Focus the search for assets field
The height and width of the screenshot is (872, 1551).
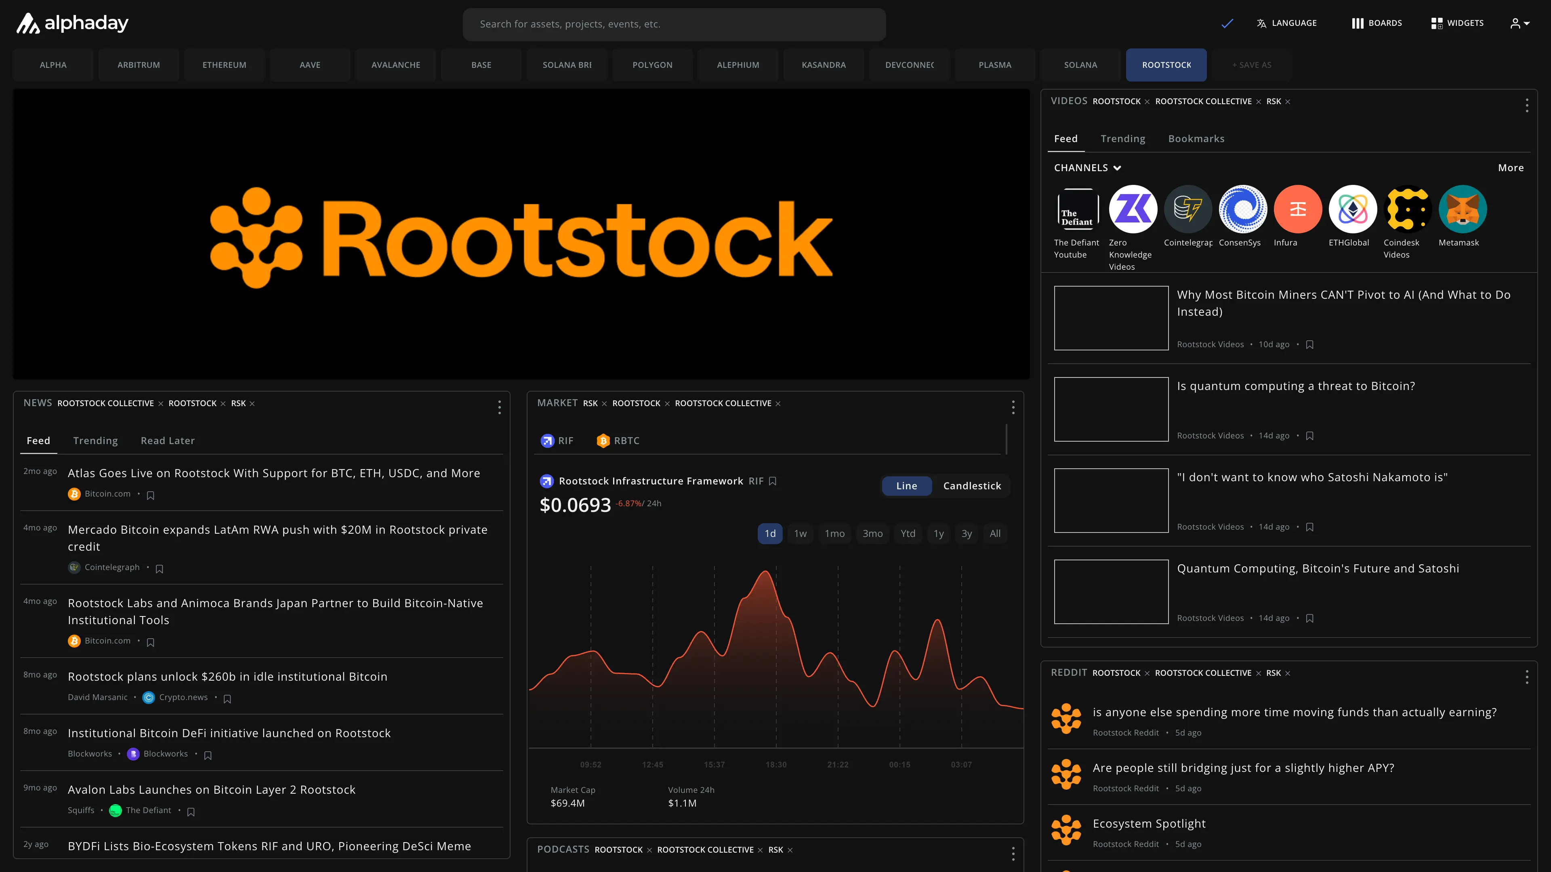coord(674,24)
